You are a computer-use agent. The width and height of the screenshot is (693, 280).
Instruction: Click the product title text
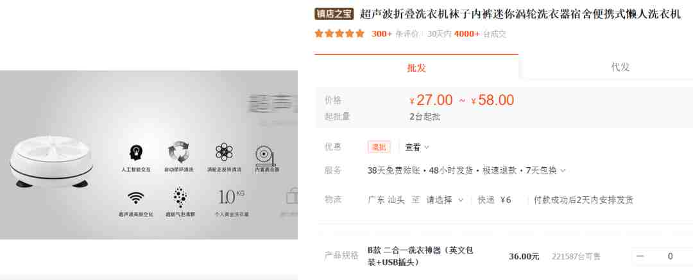tap(520, 14)
